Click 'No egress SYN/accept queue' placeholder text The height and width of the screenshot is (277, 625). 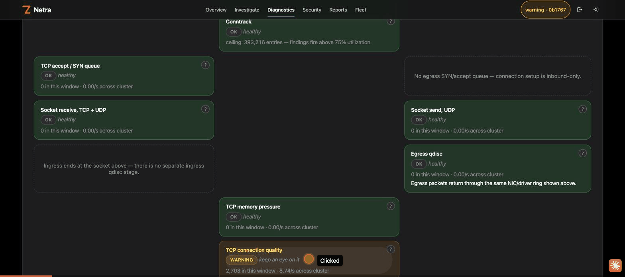click(497, 76)
